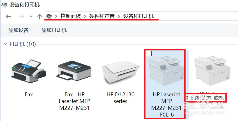Tick the checkbox on the selected HP LaserJet
Viewport: 238px width, 121px height.
click(149, 53)
